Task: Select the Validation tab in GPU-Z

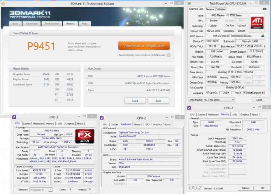Action: tap(221, 9)
